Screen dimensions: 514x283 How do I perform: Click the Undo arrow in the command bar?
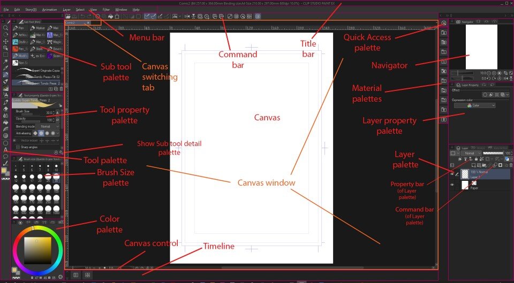pos(82,17)
